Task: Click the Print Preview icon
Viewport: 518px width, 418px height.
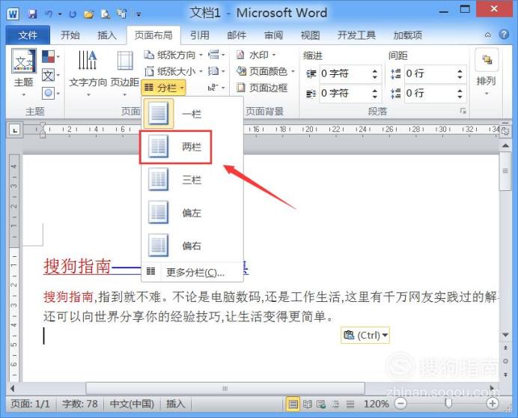Action: tap(105, 14)
